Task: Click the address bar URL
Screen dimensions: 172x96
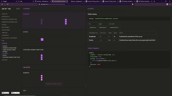Action: pos(53,4)
